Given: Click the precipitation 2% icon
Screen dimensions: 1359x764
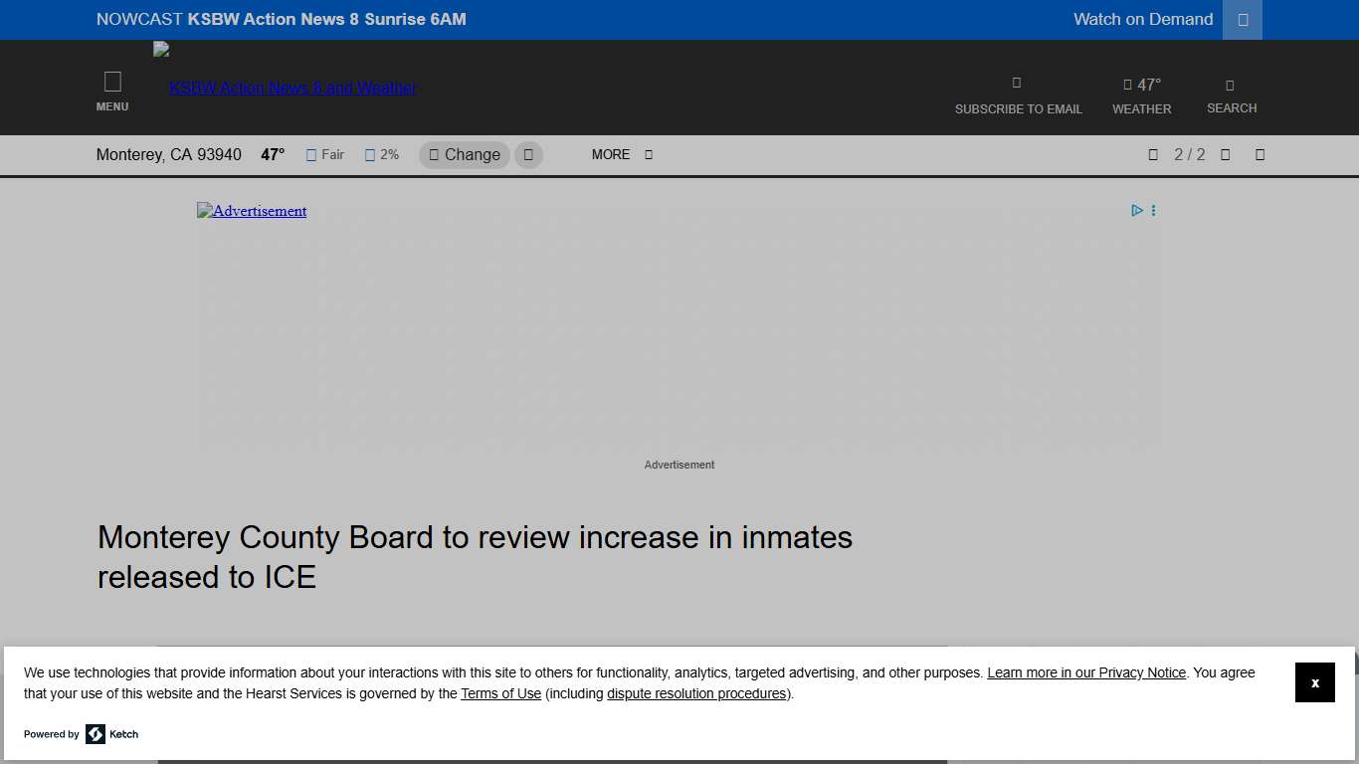Looking at the screenshot, I should click(369, 154).
